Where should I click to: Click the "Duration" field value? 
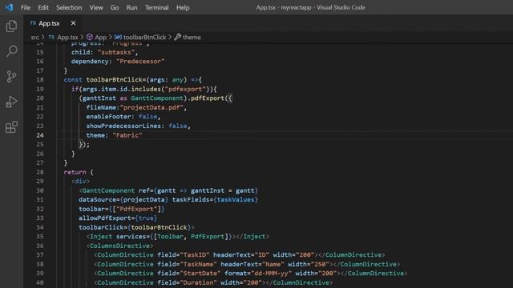click(x=198, y=282)
